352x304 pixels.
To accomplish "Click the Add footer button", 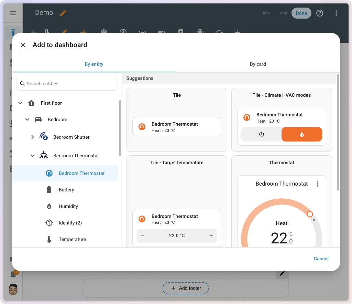I will [x=186, y=288].
